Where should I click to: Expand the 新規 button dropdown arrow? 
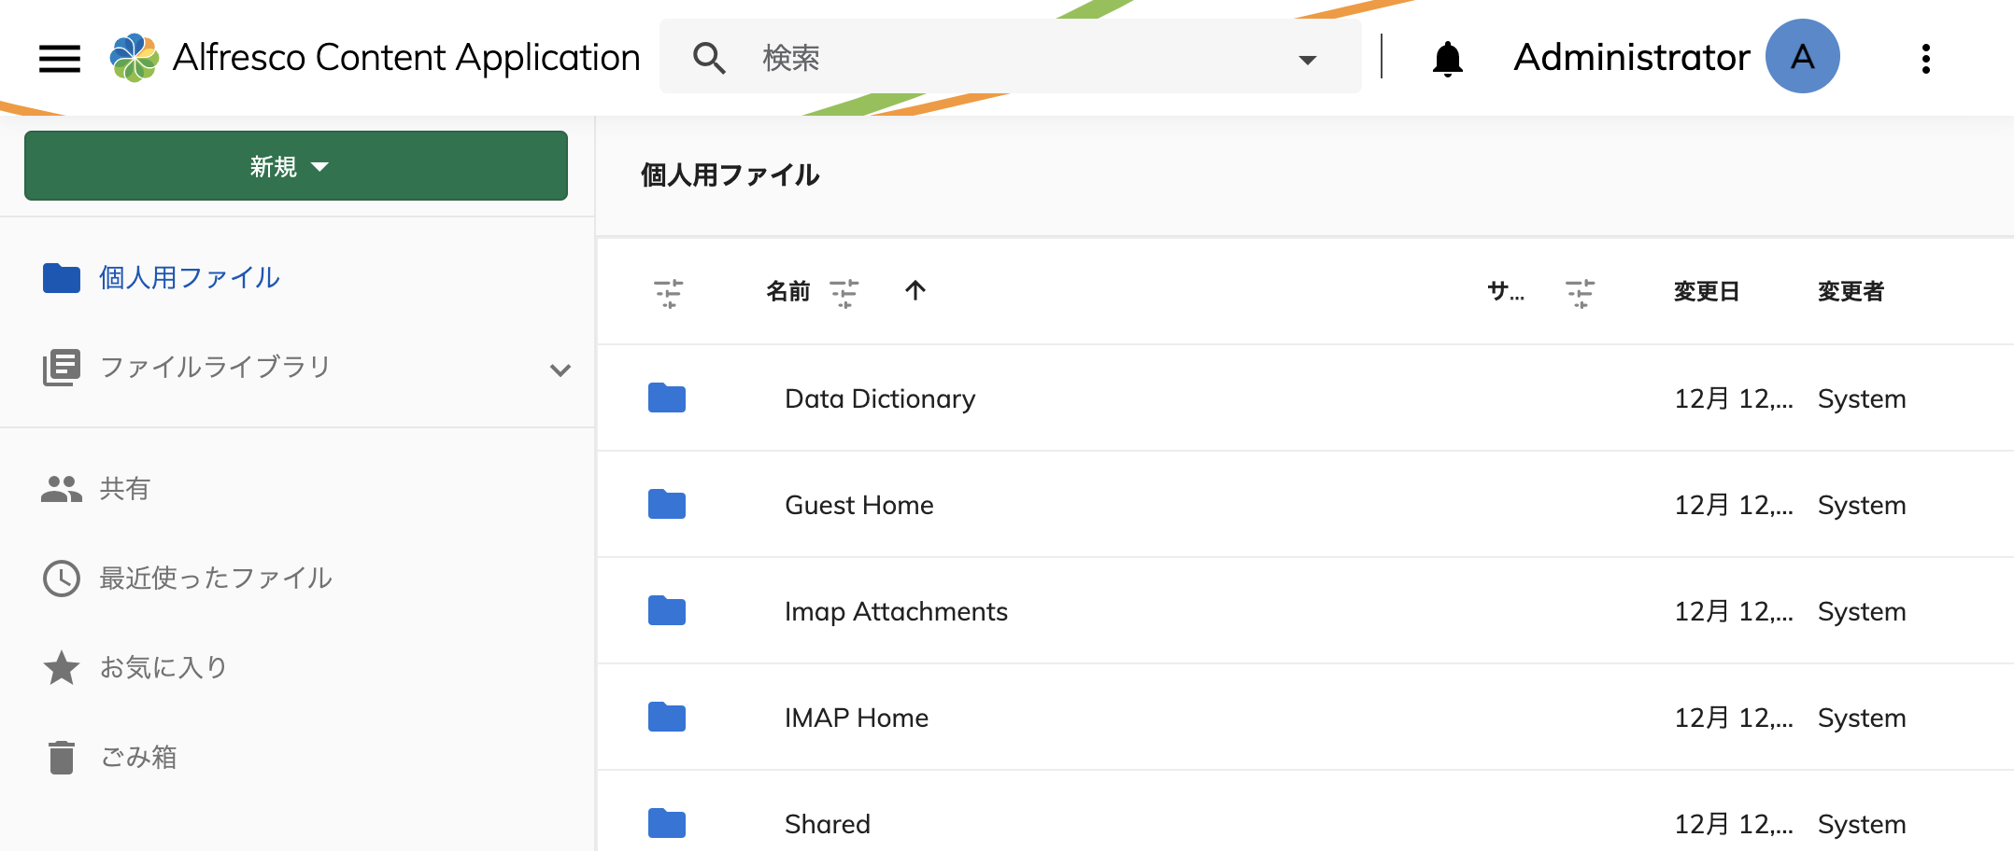point(321,166)
